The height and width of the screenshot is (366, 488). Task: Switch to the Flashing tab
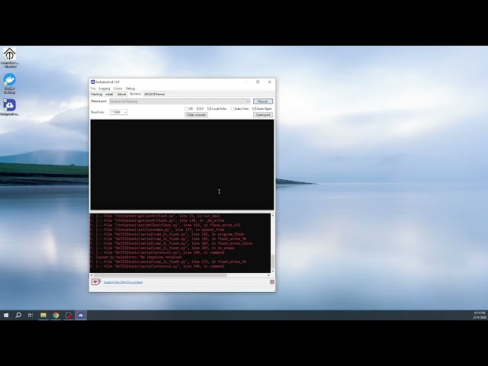(97, 94)
